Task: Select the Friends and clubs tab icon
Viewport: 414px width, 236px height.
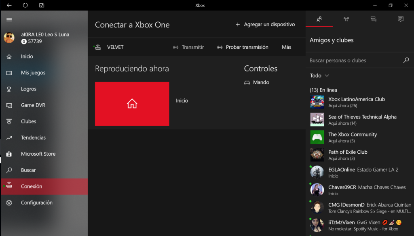Action: click(319, 19)
